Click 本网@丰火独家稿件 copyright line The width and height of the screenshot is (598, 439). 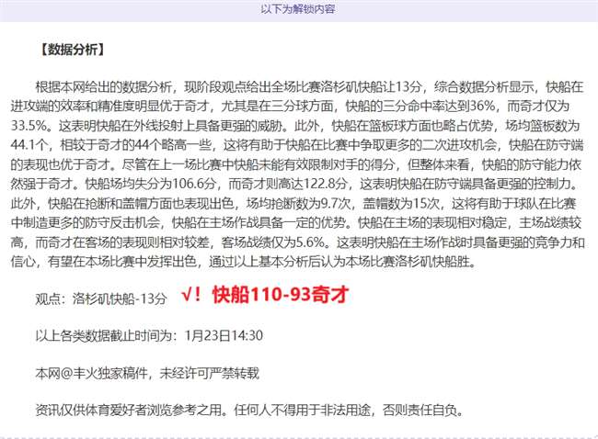pyautogui.click(x=147, y=373)
